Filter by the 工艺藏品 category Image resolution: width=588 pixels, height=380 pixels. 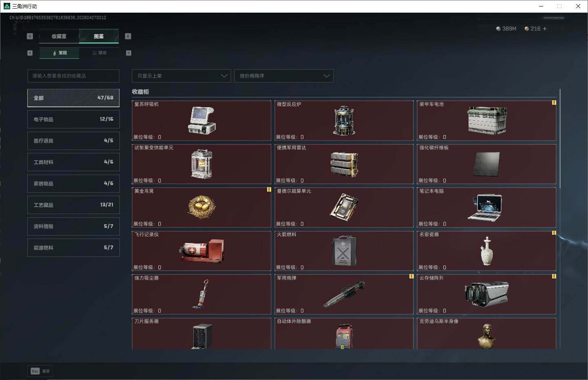[73, 205]
